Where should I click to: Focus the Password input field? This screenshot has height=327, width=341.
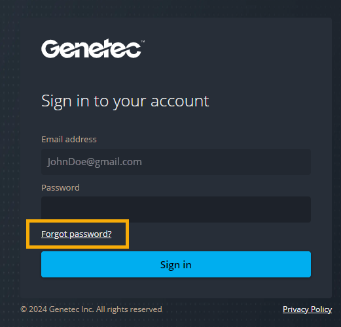pyautogui.click(x=176, y=210)
